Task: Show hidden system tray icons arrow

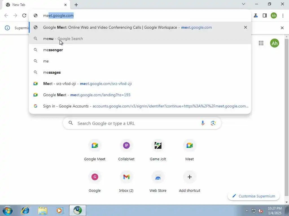Action: click(x=247, y=211)
